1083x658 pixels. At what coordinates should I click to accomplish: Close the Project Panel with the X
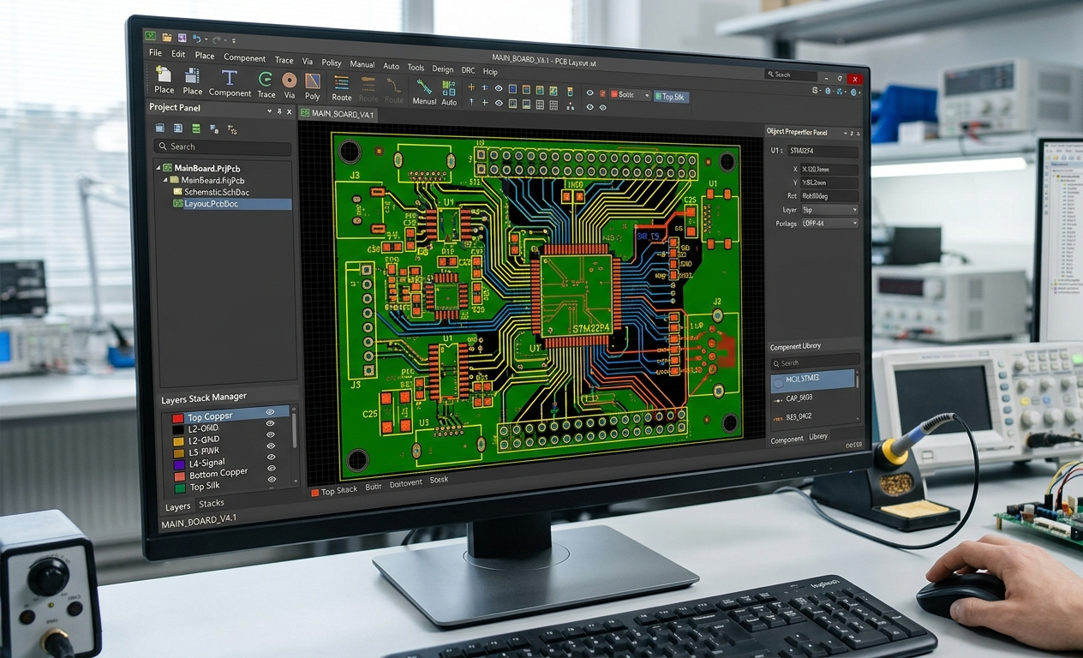(289, 111)
